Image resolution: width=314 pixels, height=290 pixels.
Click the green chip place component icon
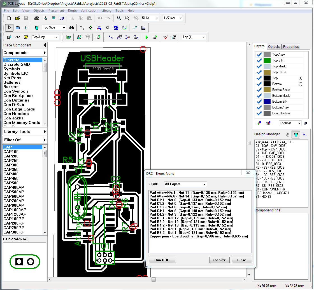(36, 28)
